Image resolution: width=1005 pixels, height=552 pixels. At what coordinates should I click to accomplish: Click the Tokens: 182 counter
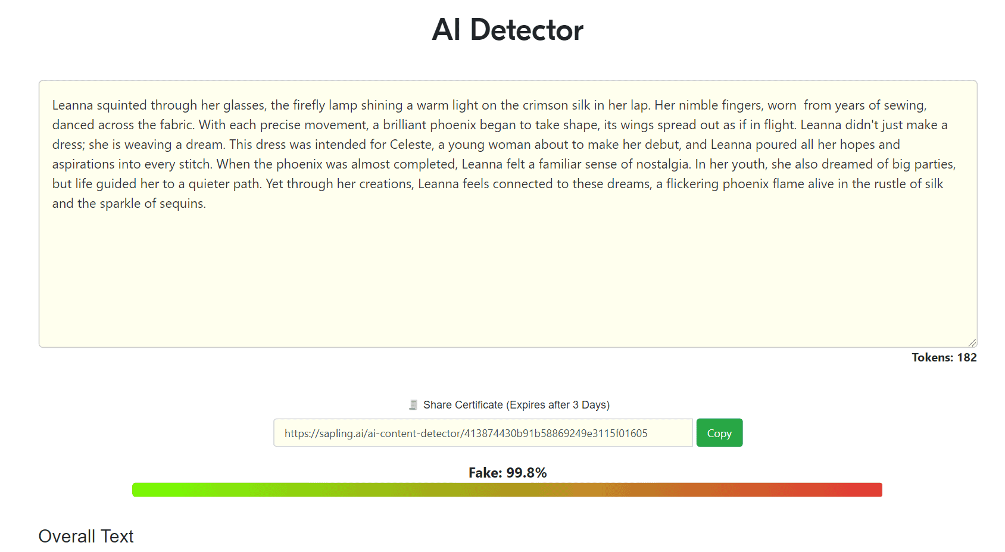(944, 357)
